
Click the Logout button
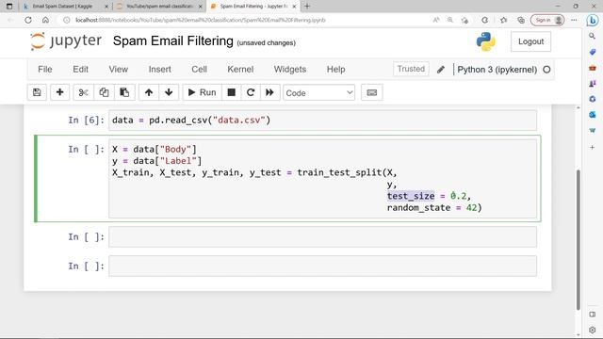tap(530, 41)
